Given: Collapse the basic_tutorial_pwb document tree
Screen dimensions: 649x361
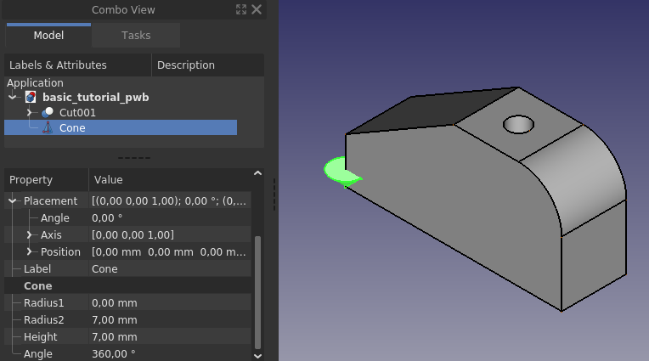Looking at the screenshot, I should coord(13,98).
